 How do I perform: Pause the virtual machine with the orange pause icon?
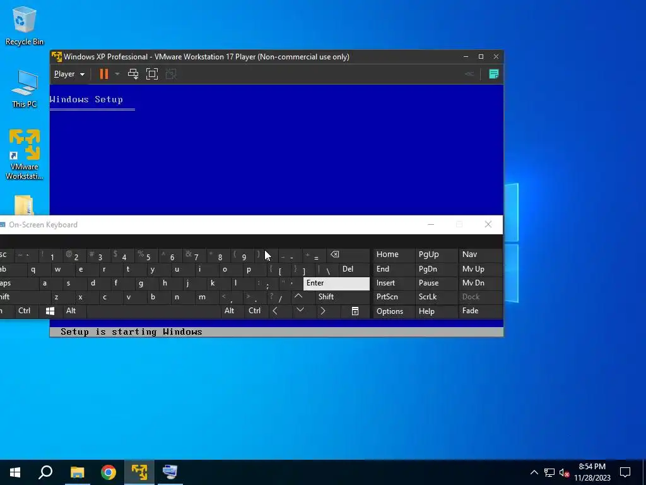[104, 75]
